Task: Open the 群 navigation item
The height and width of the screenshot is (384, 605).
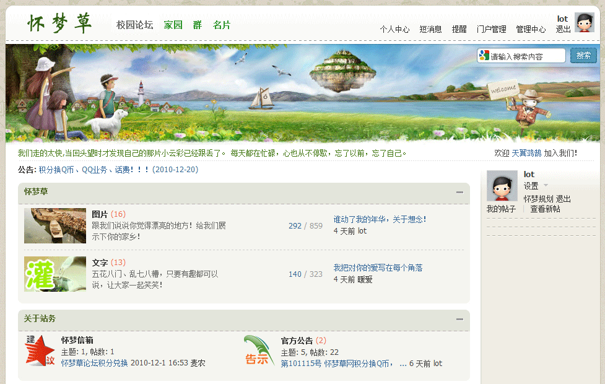Action: [197, 25]
